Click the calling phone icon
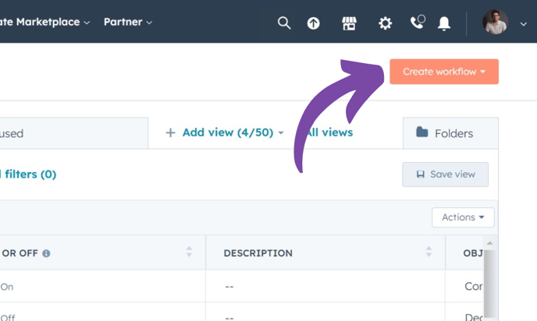537x321 pixels. 417,23
